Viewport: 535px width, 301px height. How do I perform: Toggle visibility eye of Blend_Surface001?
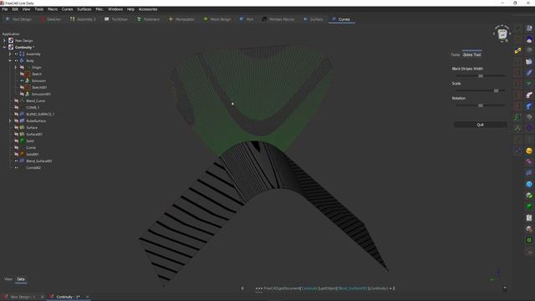(x=17, y=161)
